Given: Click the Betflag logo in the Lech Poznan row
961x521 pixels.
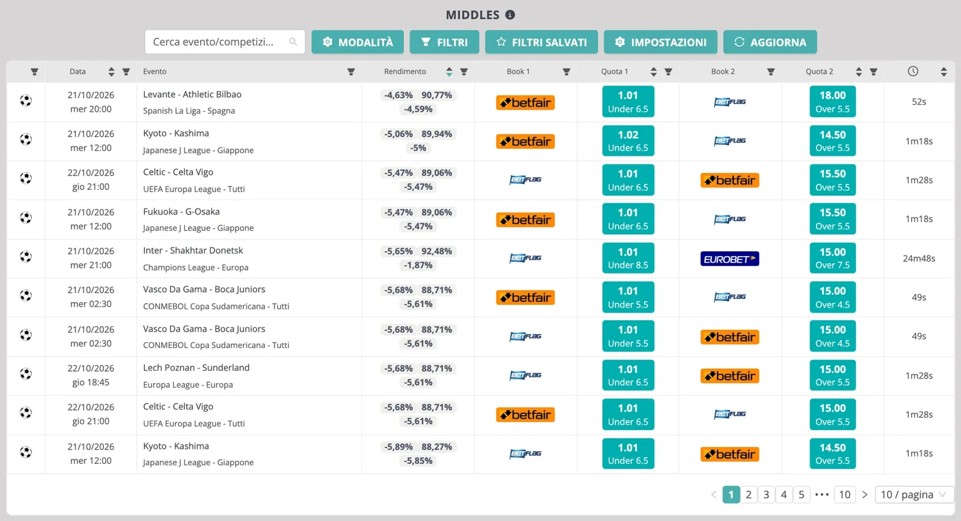Looking at the screenshot, I should click(x=525, y=376).
